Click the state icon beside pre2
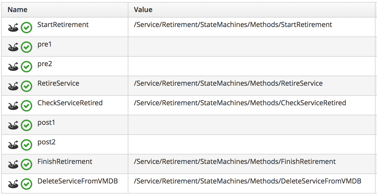377x195 pixels. pos(13,67)
